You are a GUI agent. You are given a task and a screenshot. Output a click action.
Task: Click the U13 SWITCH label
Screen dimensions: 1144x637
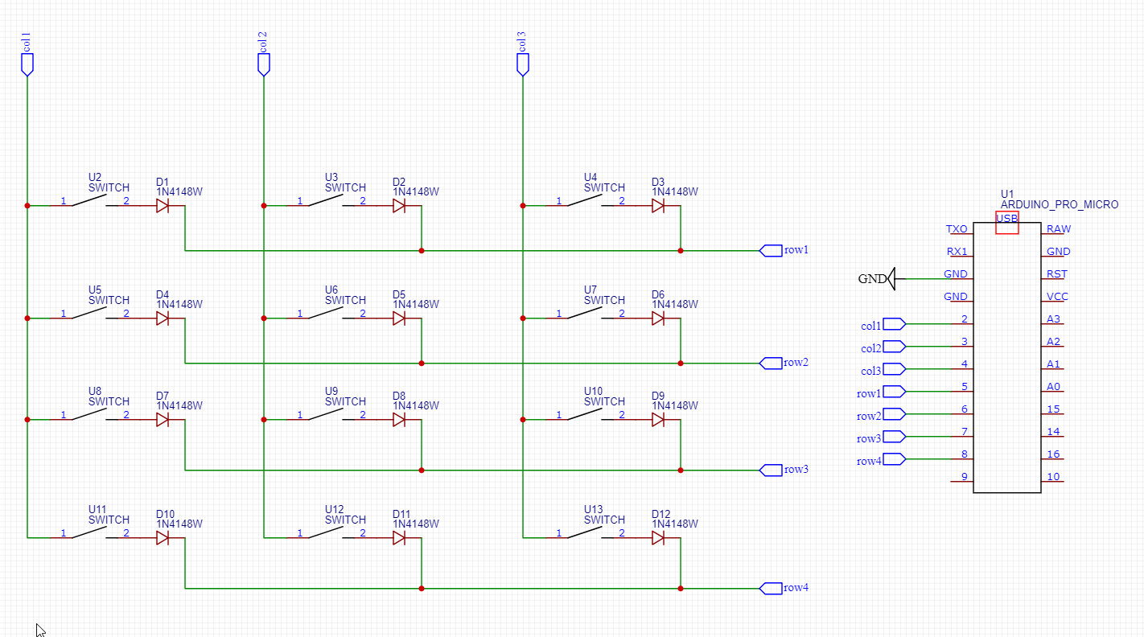click(604, 514)
